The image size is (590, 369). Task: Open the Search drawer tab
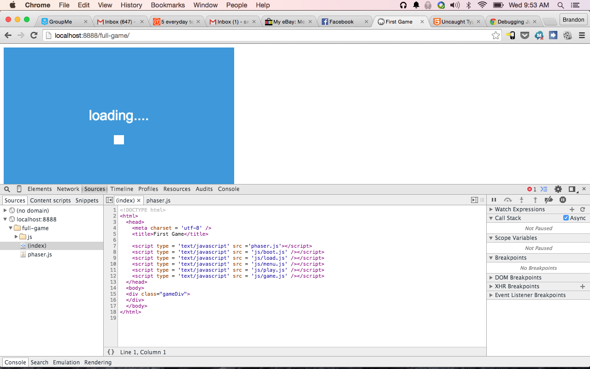(x=40, y=363)
